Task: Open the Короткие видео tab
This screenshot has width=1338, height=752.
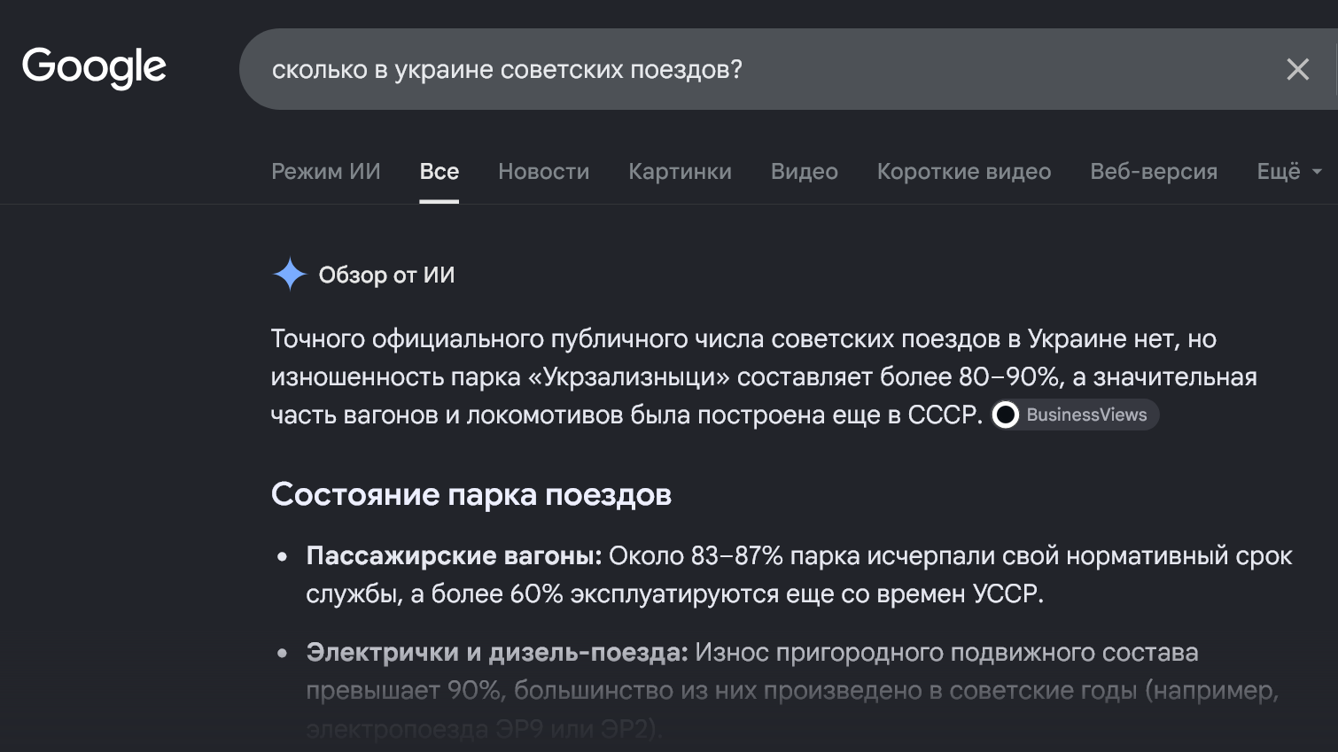Action: pos(964,172)
